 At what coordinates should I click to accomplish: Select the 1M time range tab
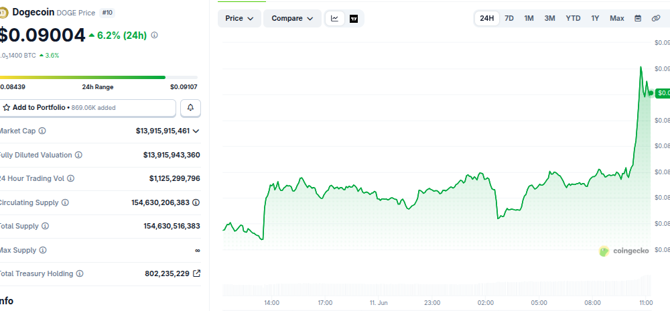[x=529, y=18]
